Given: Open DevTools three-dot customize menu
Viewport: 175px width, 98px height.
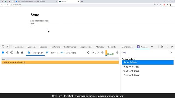Looking at the screenshot, I should (167, 47).
